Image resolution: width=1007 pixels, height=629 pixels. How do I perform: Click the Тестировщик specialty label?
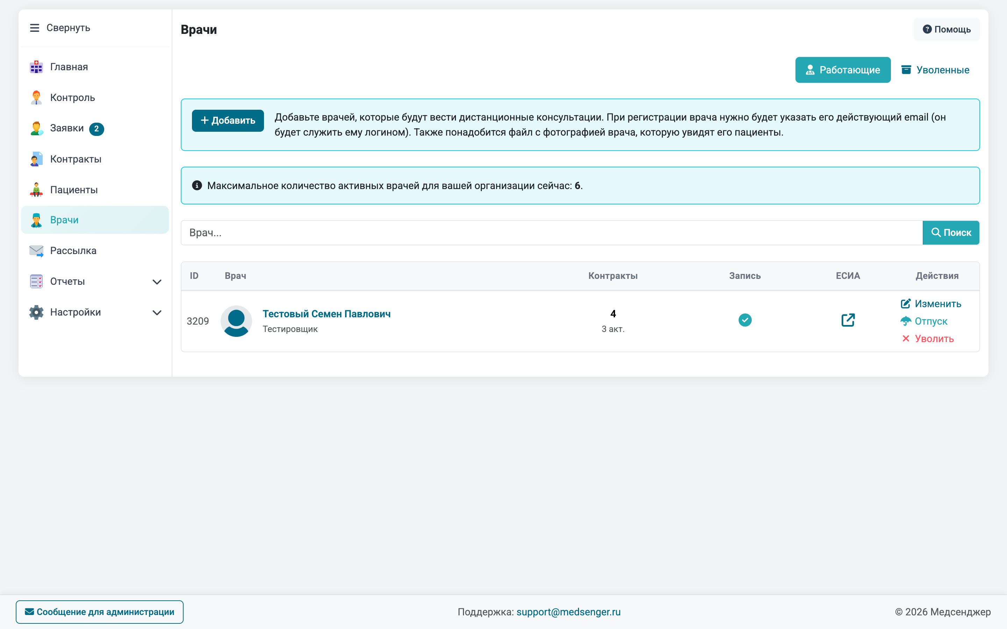click(290, 329)
